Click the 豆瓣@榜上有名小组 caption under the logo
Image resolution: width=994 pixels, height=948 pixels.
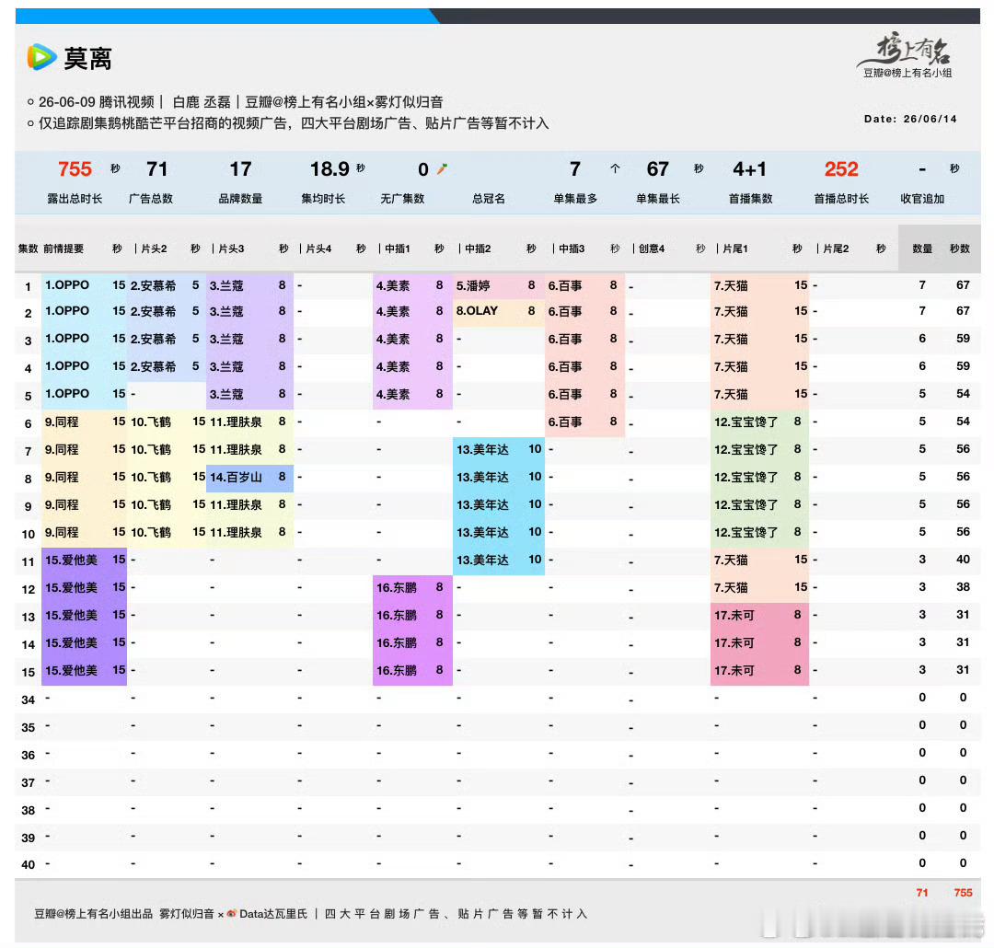pyautogui.click(x=907, y=73)
